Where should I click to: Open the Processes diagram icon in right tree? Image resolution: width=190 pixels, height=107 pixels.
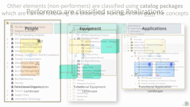(131, 39)
